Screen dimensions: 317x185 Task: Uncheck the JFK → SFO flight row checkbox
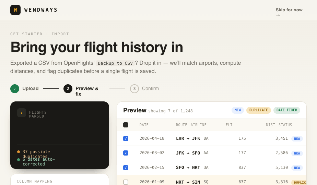click(x=126, y=153)
